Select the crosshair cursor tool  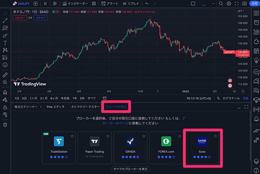pos(5,13)
